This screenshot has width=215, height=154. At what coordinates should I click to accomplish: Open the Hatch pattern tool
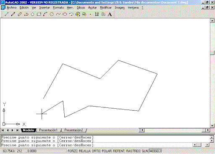tap(97, 14)
